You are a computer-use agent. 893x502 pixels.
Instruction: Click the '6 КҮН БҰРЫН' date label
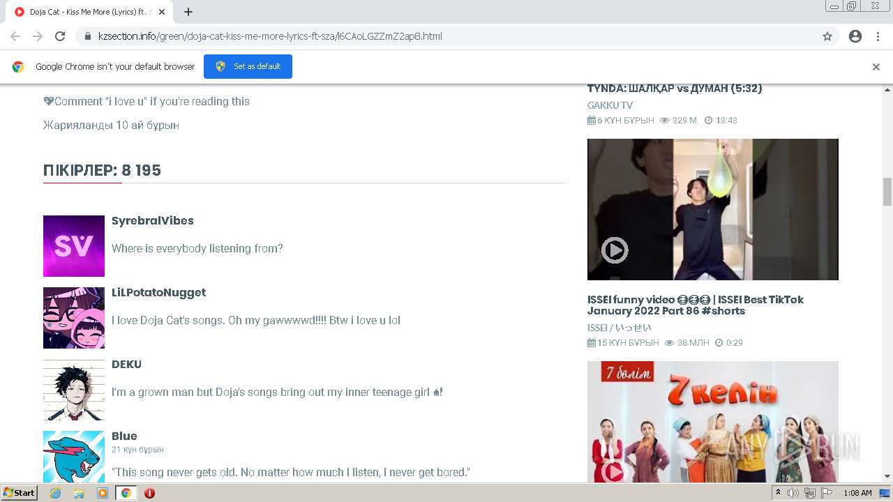(626, 121)
